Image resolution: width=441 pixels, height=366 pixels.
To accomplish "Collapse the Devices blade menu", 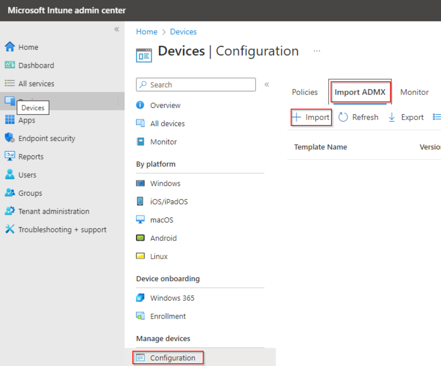I will (x=267, y=84).
